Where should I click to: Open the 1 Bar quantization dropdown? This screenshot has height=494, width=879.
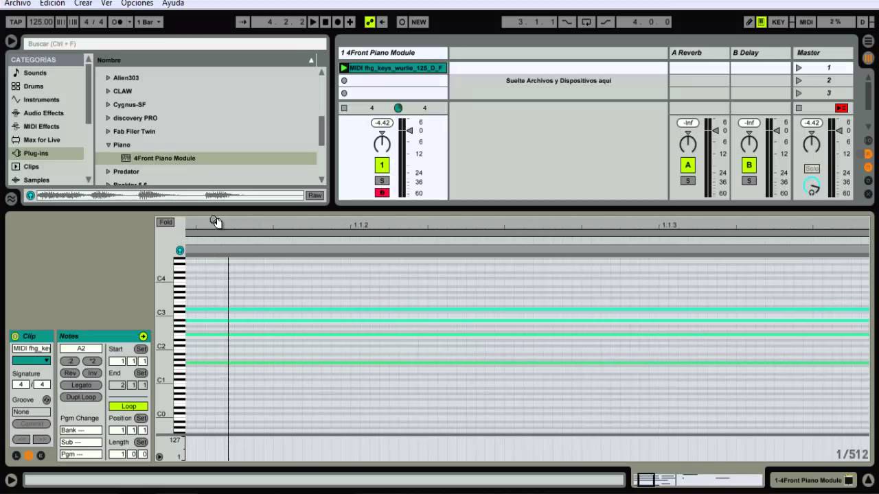149,22
